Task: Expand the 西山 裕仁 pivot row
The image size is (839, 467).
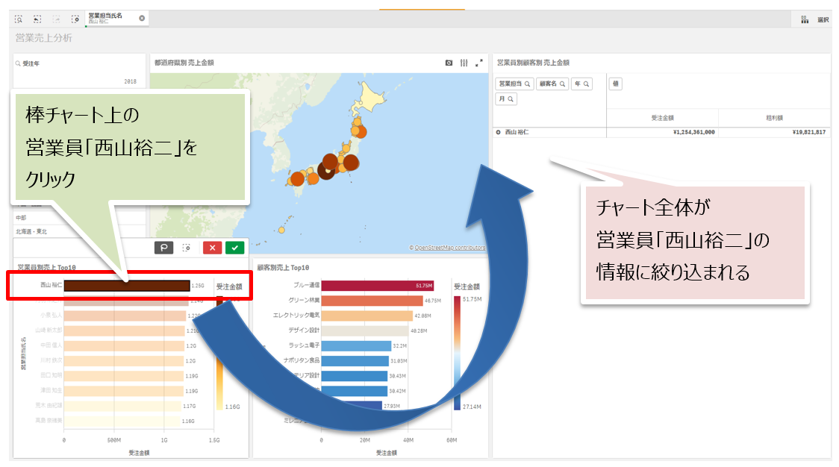Action: point(498,132)
